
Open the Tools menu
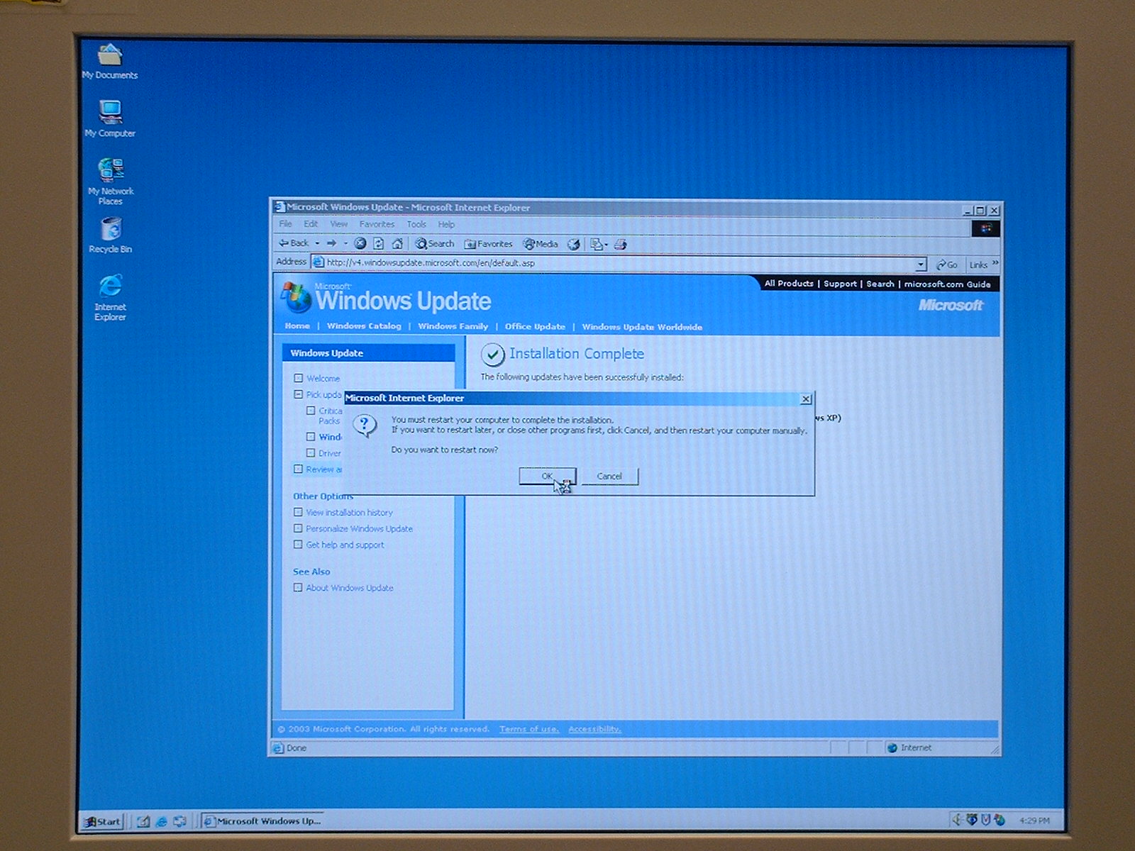coord(416,224)
